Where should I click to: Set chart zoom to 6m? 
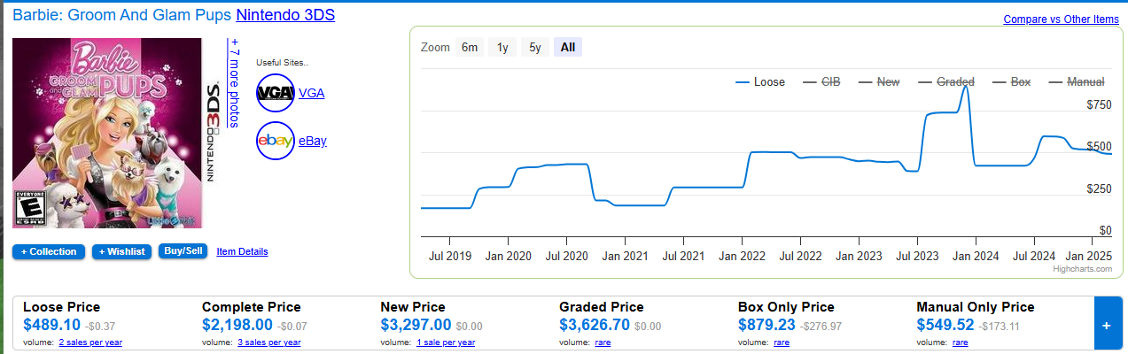pos(470,48)
